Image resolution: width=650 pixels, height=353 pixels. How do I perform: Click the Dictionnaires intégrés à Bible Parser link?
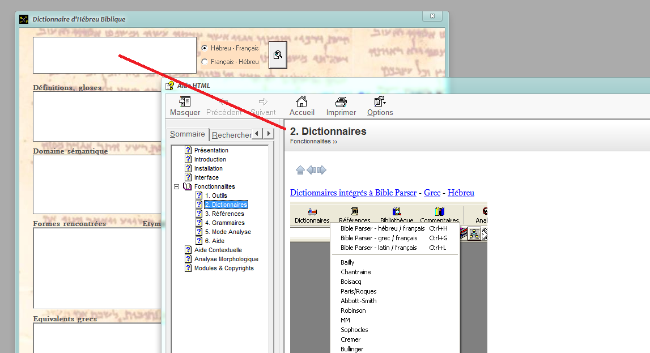pos(353,193)
